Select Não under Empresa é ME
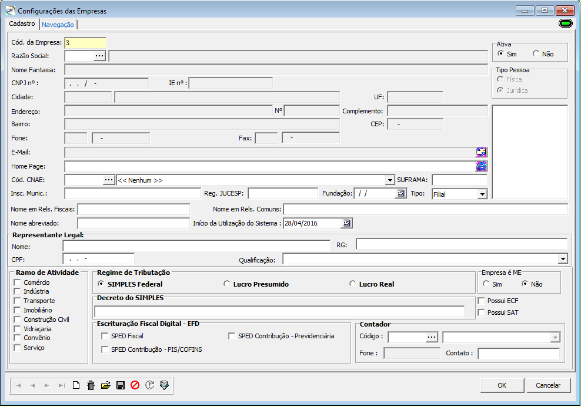 [x=525, y=284]
